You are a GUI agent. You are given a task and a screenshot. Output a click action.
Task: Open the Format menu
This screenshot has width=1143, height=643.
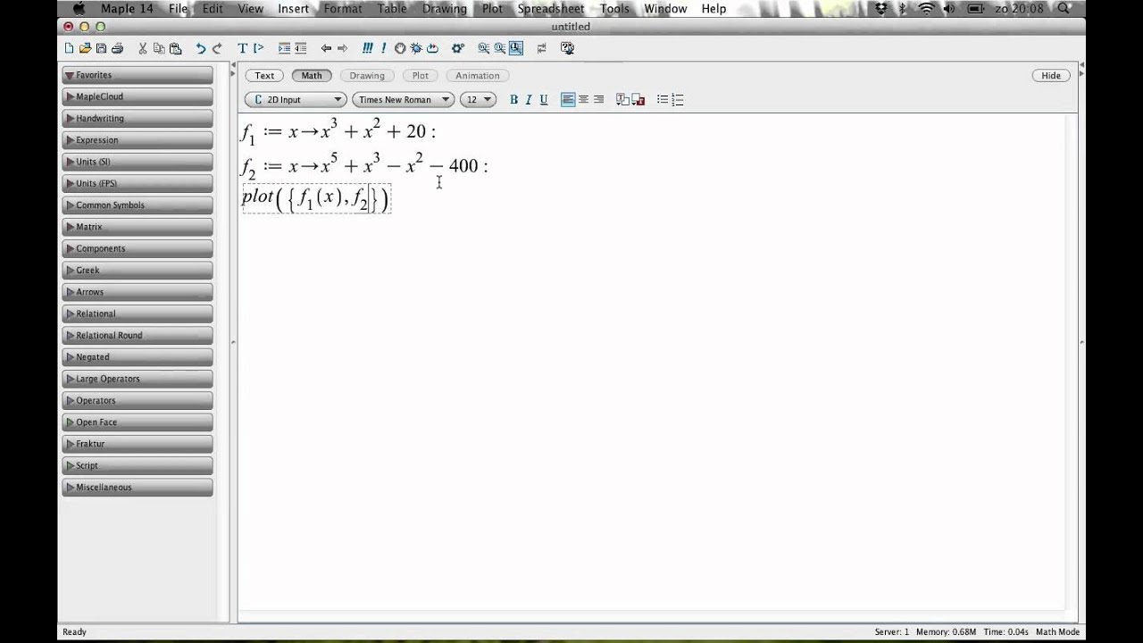(x=343, y=9)
